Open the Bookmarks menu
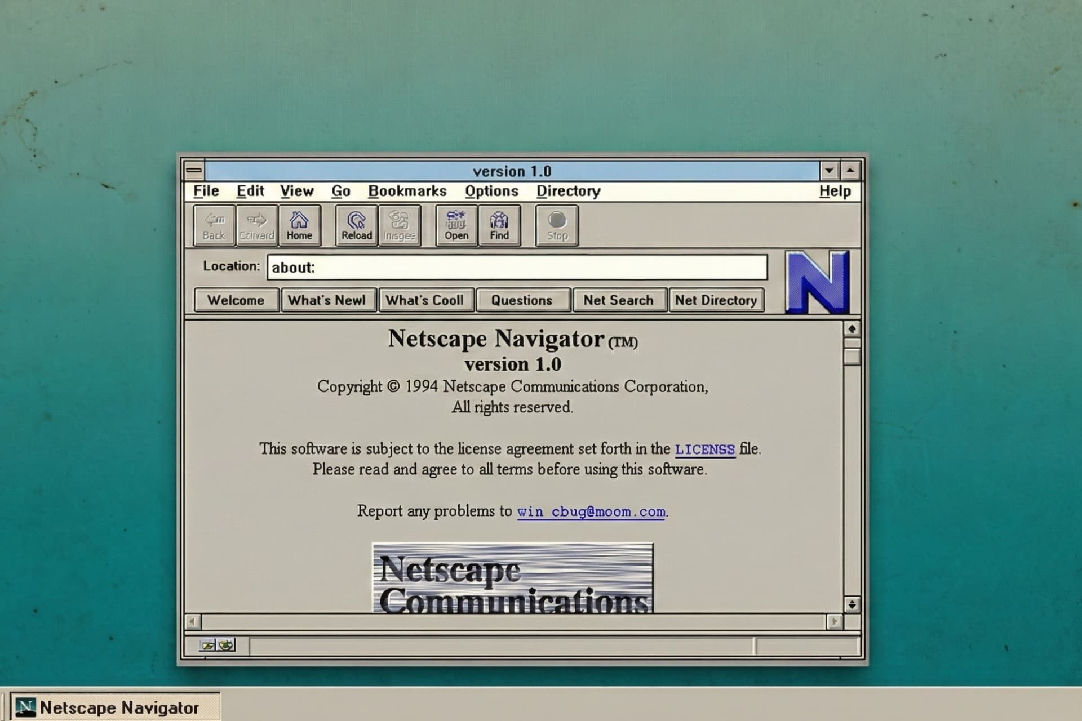 click(407, 192)
